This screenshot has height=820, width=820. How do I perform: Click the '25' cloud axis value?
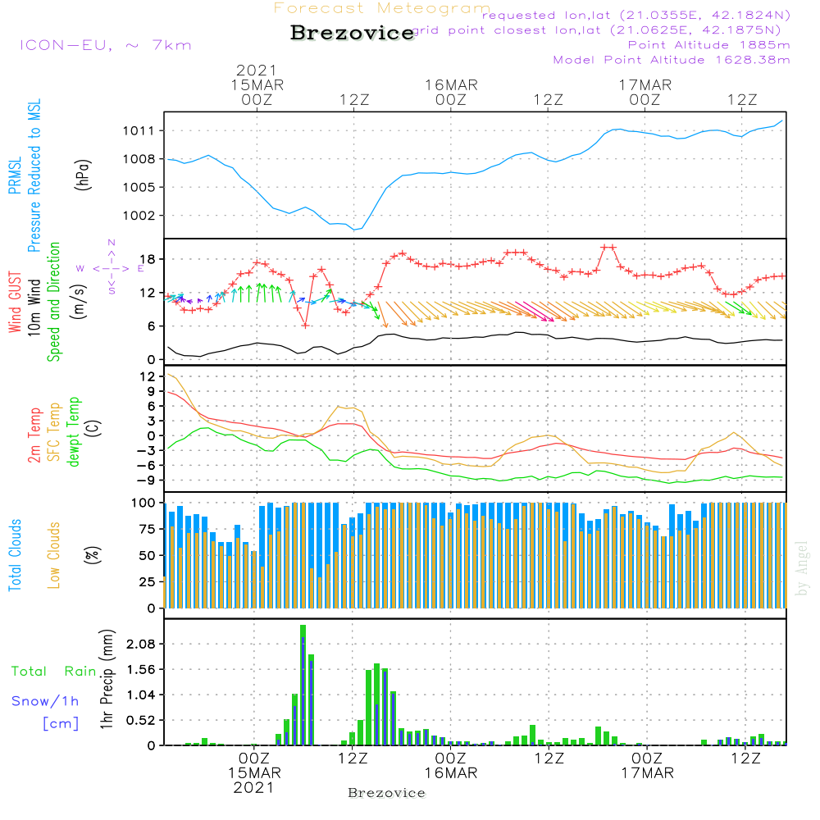148,582
